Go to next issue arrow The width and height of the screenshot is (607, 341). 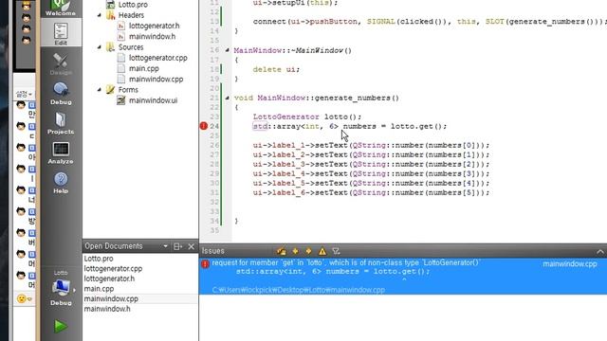click(x=308, y=251)
